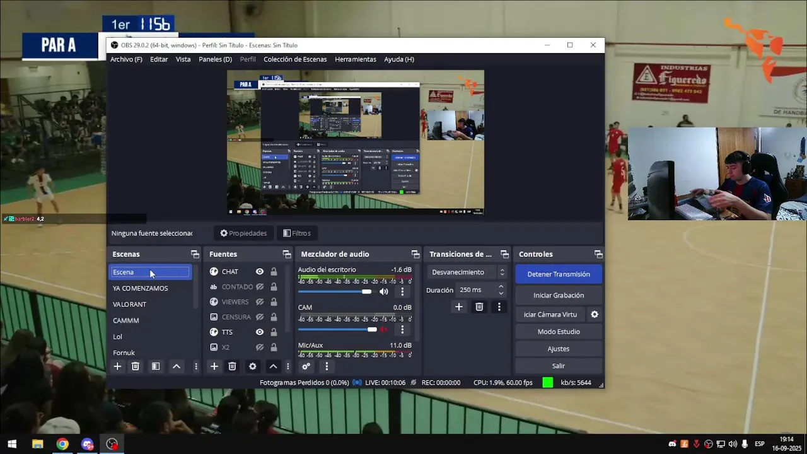Undock the Controles panel
Viewport: 807px width, 454px height.
pos(598,254)
